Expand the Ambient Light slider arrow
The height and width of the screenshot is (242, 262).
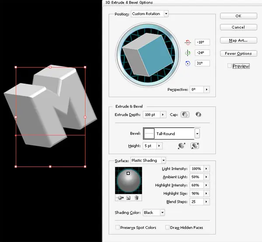click(207, 177)
